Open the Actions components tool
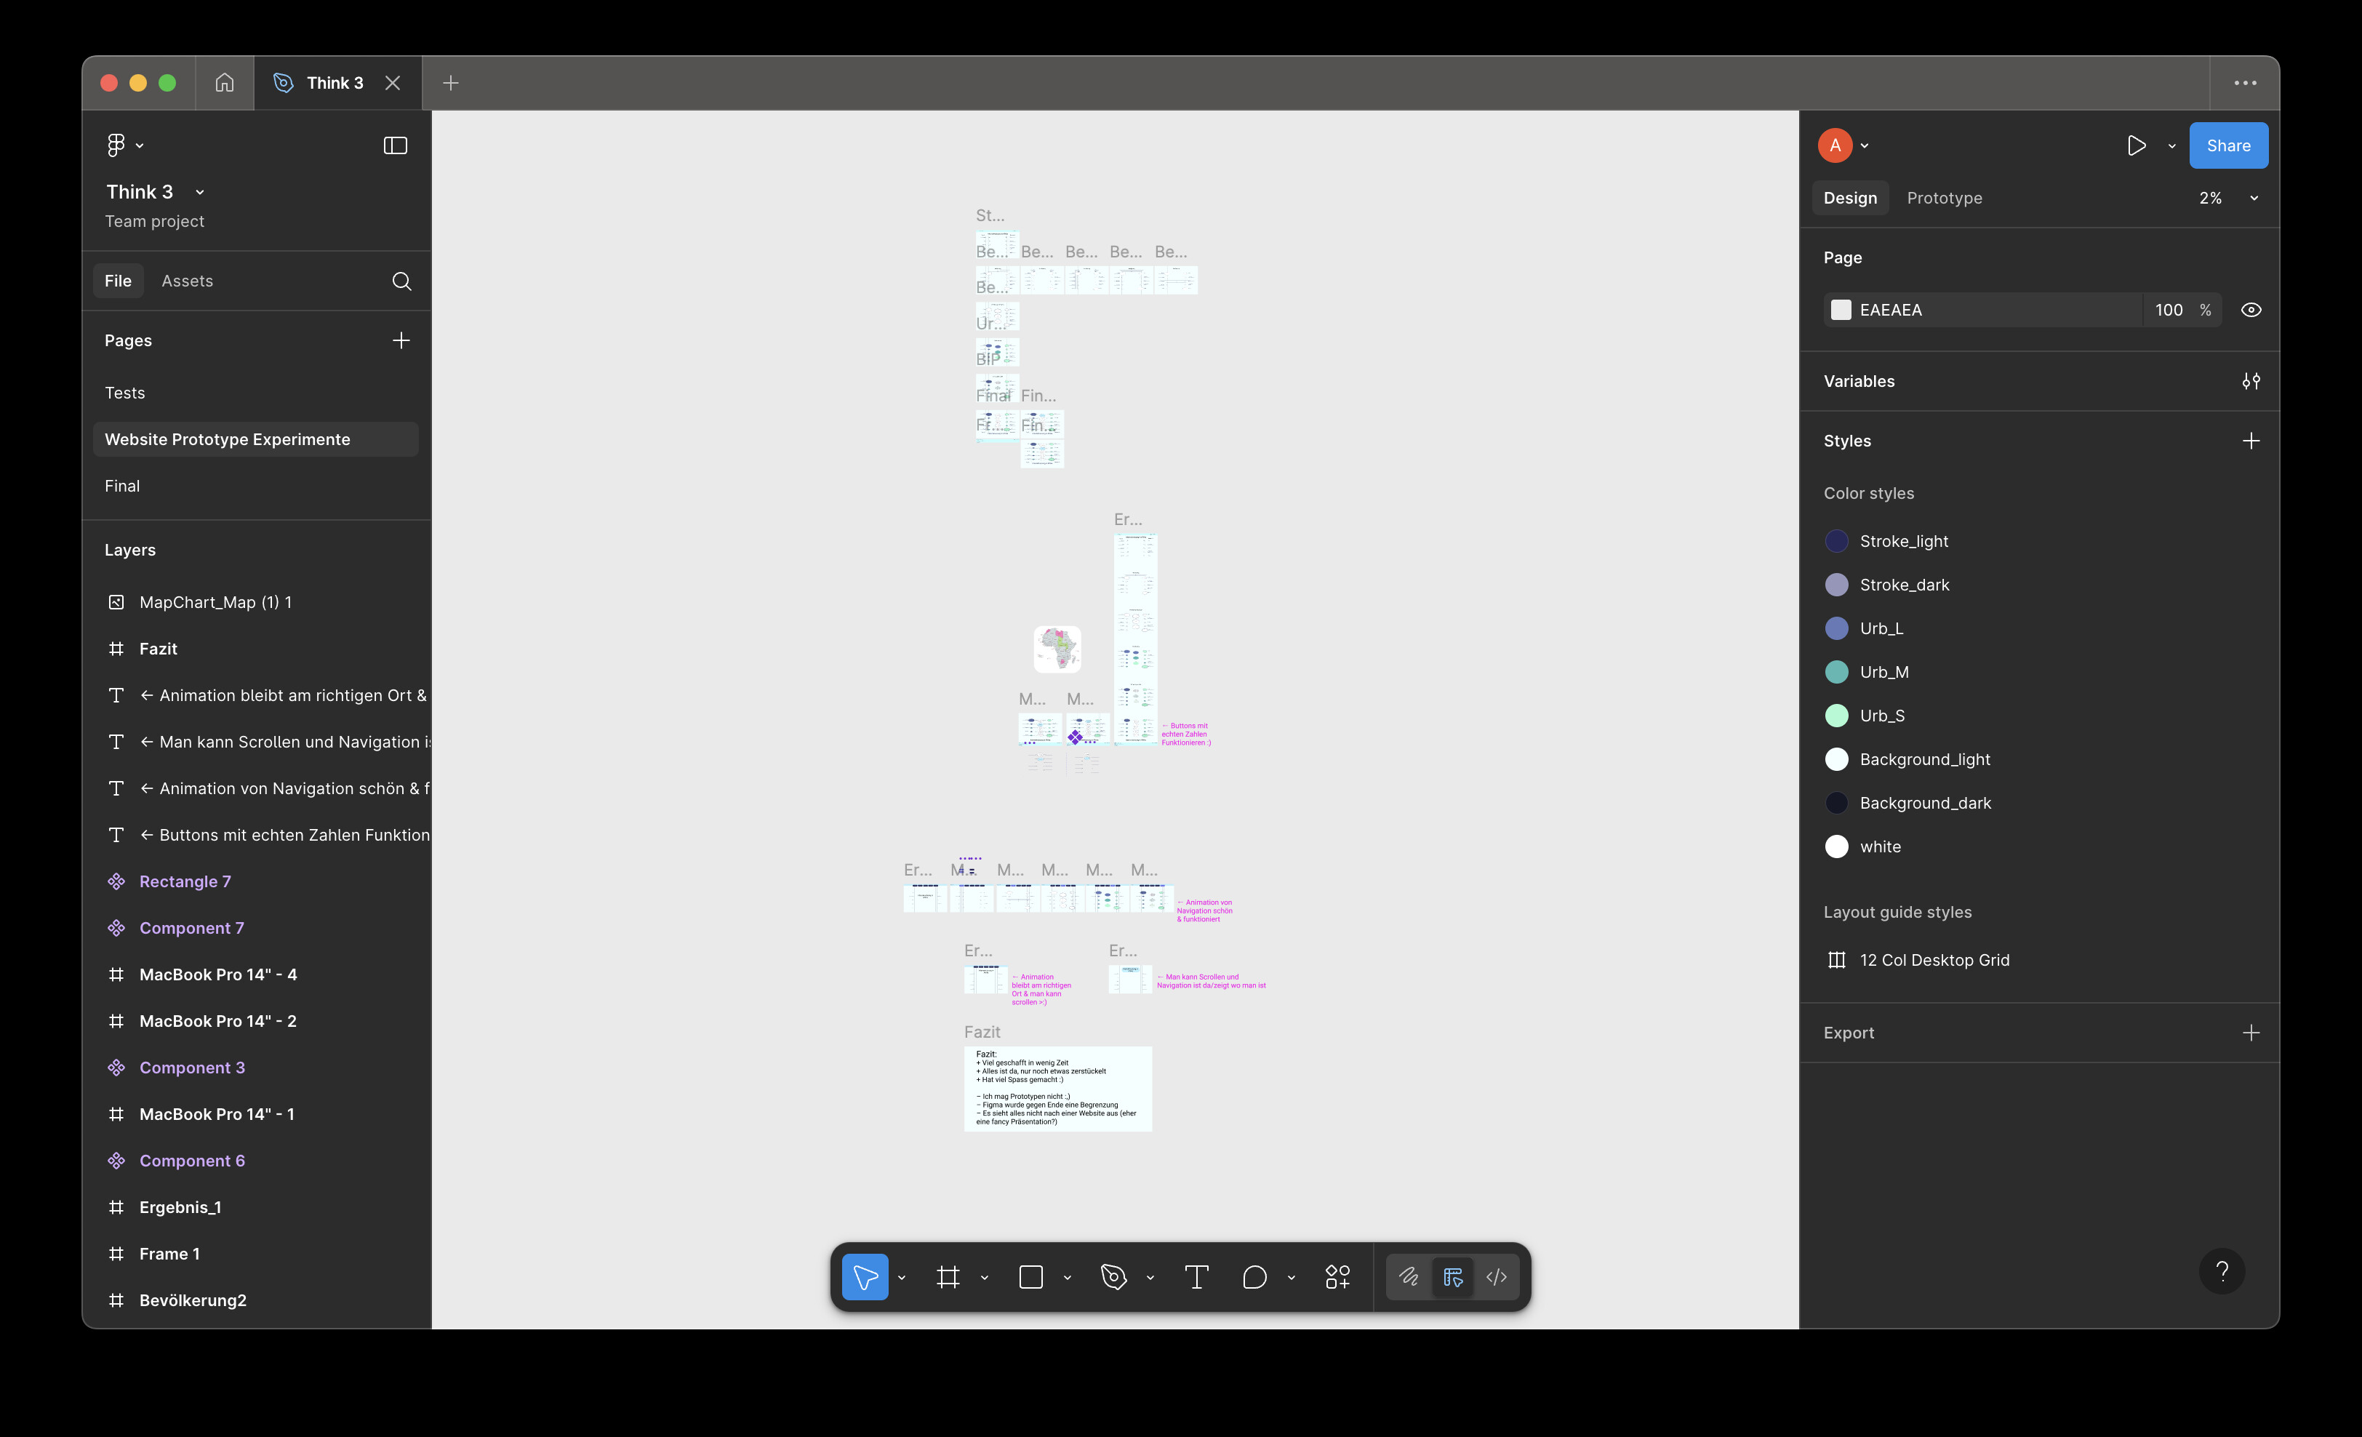This screenshot has width=2362, height=1437. click(x=1337, y=1277)
